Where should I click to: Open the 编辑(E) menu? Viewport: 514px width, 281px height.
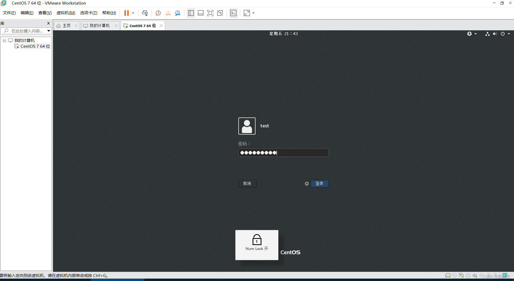point(27,13)
